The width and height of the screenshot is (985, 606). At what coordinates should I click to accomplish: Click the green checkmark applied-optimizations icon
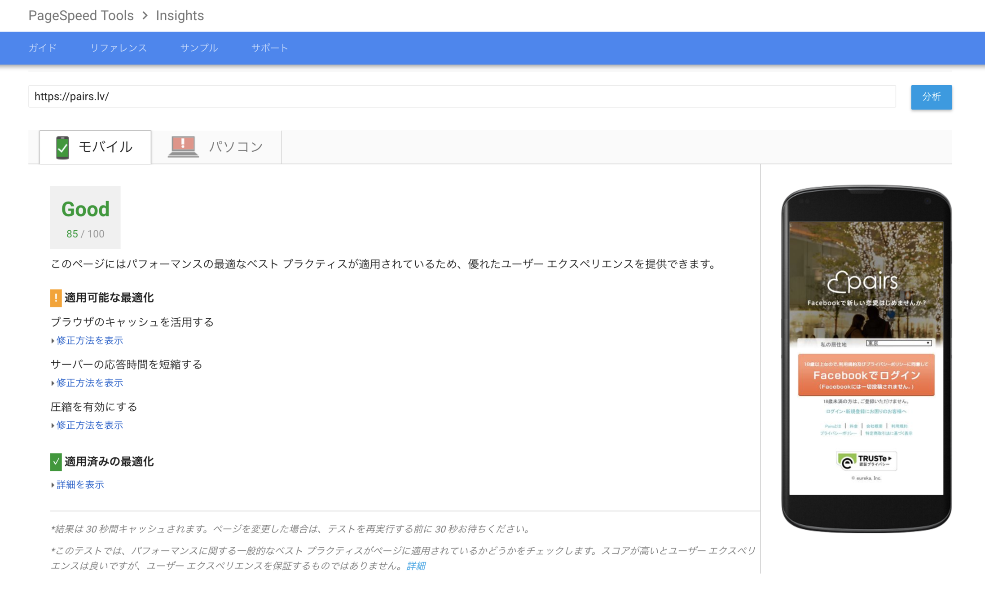(x=56, y=462)
